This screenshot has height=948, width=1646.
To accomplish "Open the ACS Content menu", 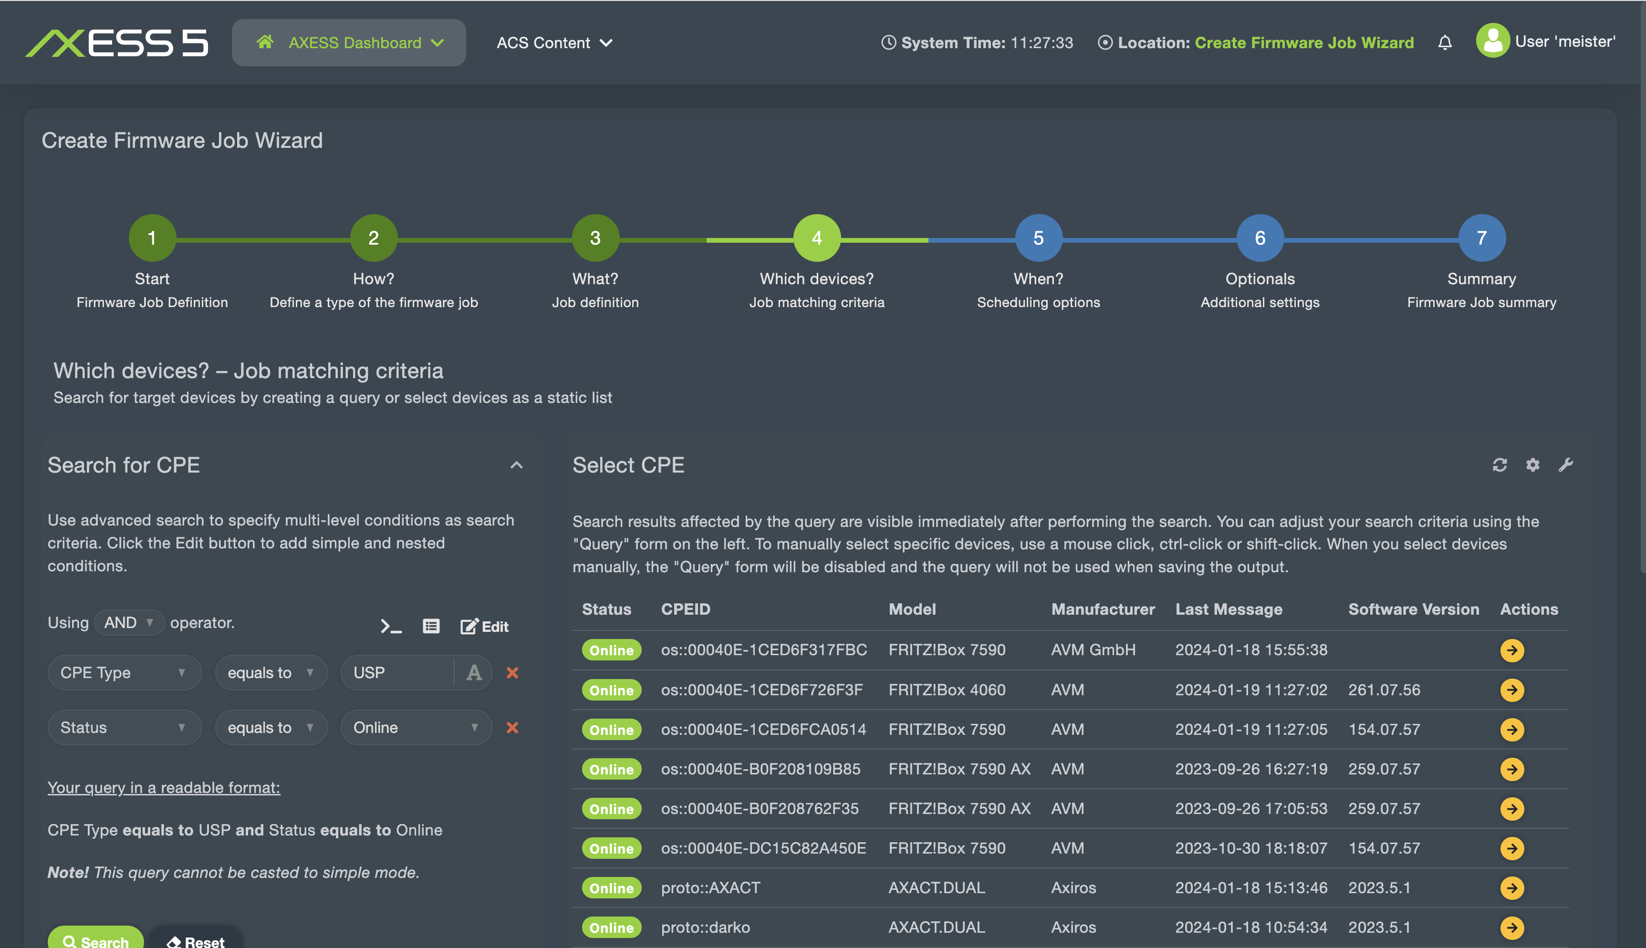I will (554, 42).
